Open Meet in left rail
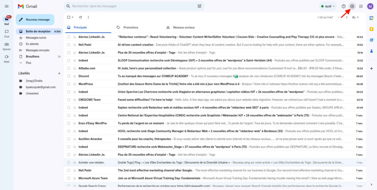Screen dimensions: 377x190 click(x=7, y=59)
